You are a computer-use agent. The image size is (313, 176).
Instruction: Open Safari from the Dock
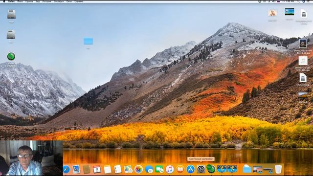tap(67, 169)
